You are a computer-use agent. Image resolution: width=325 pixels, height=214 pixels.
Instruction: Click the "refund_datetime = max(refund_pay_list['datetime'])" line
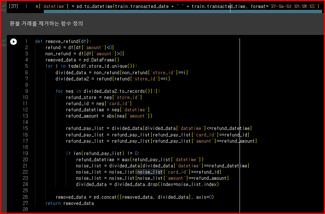[140, 159]
